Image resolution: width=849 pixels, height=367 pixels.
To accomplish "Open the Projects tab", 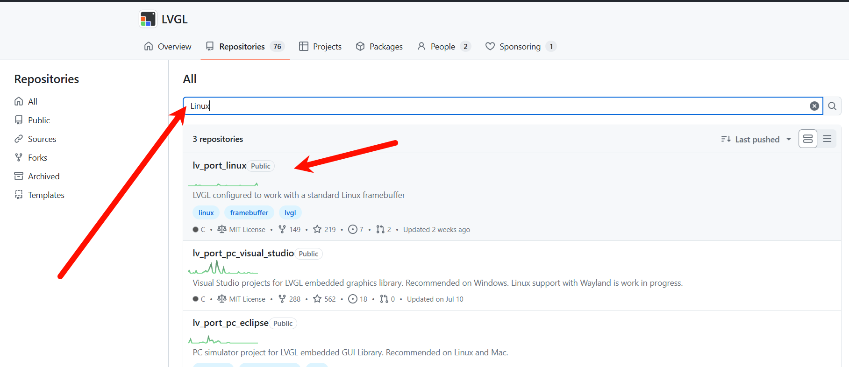I will click(320, 46).
